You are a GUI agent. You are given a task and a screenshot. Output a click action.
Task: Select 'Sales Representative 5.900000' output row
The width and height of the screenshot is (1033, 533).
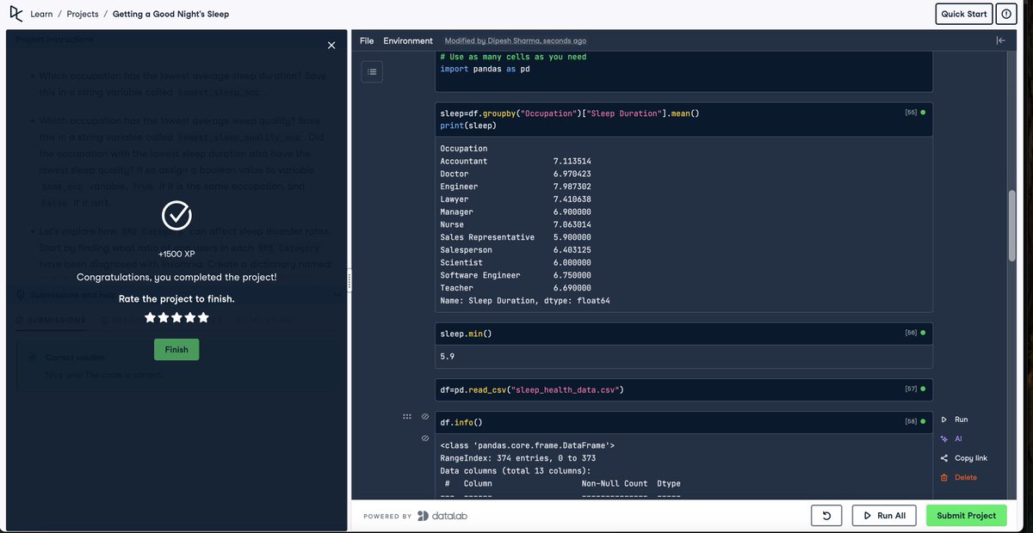point(517,237)
